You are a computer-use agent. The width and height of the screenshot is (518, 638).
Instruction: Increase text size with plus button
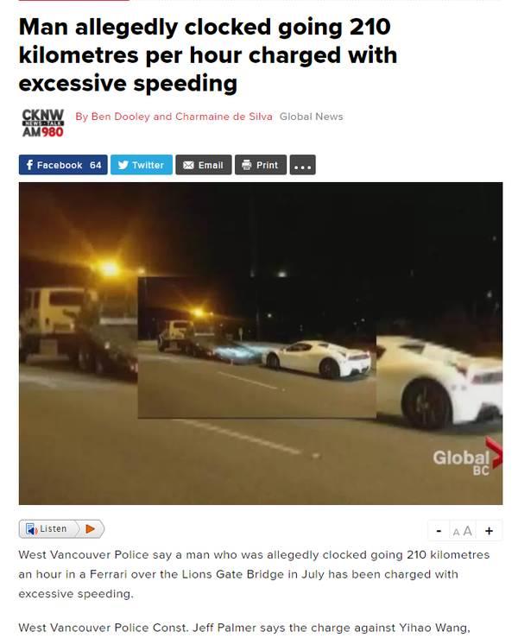tap(490, 531)
